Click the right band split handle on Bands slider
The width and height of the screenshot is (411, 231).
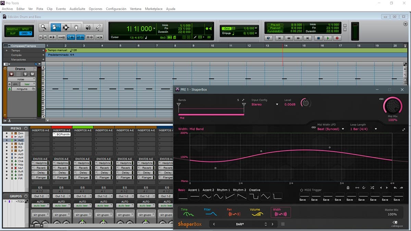(x=244, y=105)
